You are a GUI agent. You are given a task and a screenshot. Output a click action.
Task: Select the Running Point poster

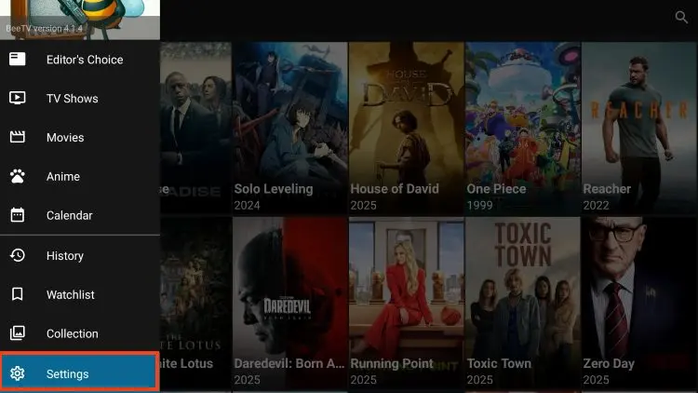pos(406,303)
